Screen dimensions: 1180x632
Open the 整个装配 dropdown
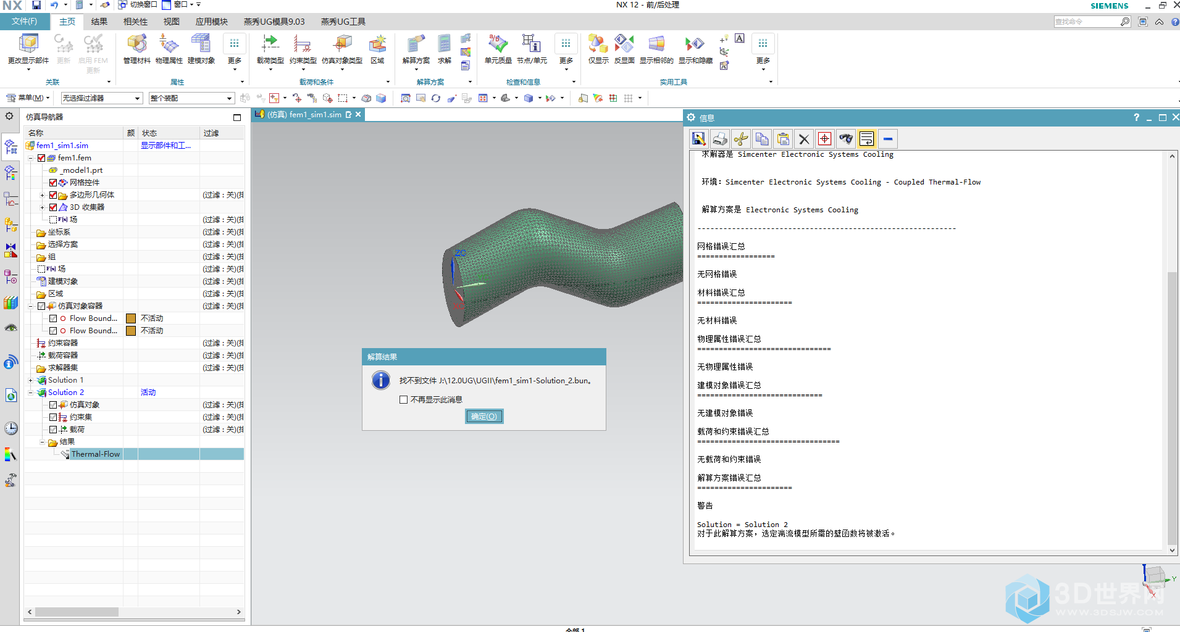coord(191,98)
